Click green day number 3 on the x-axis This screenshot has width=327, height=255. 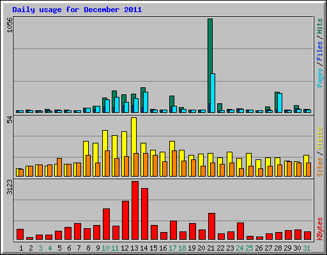point(40,248)
